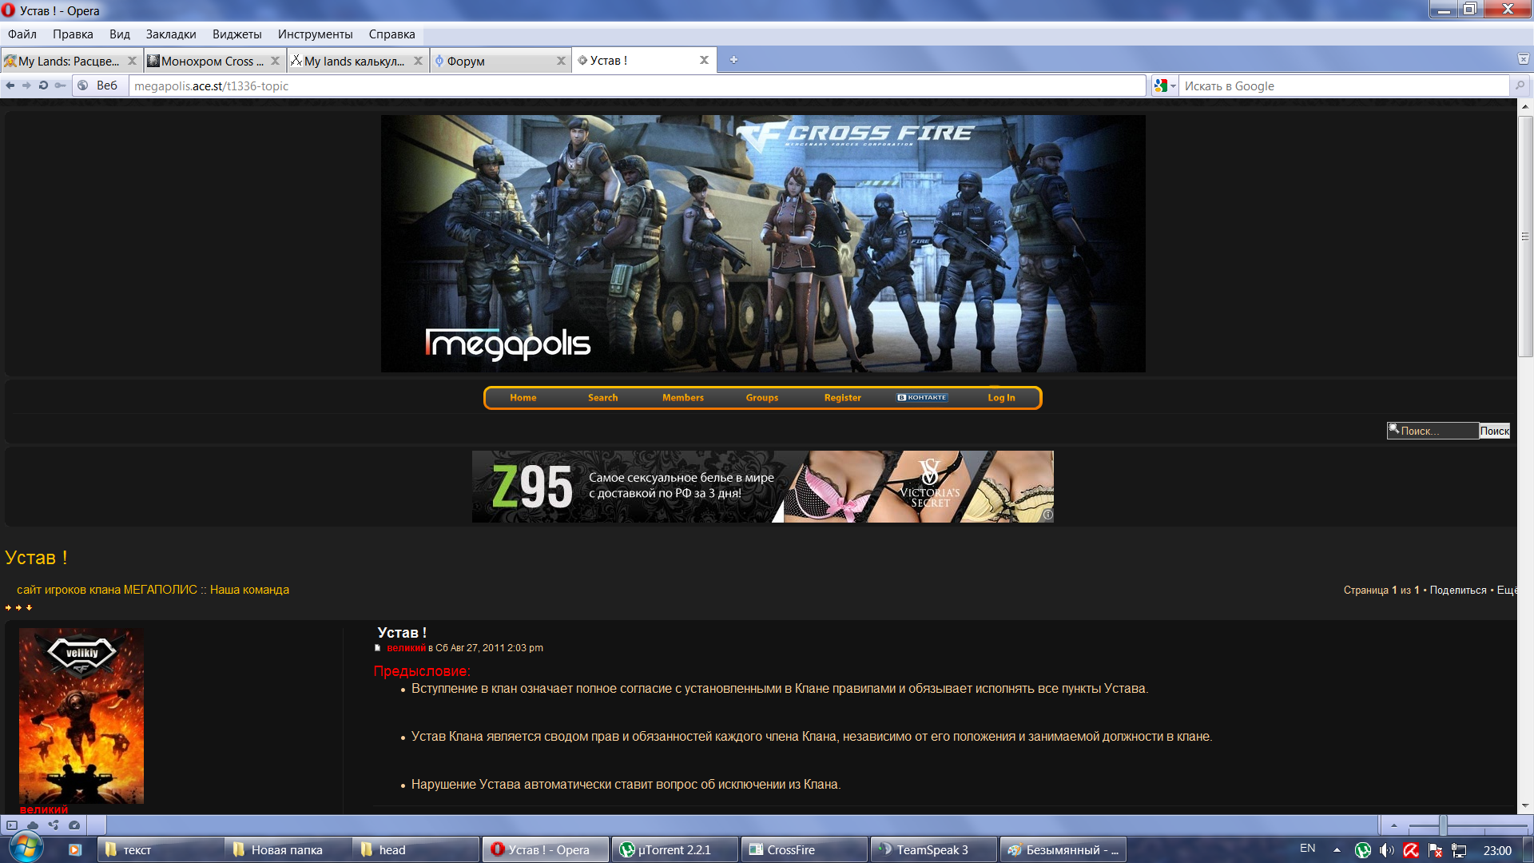
Task: Expand the search engine dropdown arrow
Action: [x=1173, y=86]
